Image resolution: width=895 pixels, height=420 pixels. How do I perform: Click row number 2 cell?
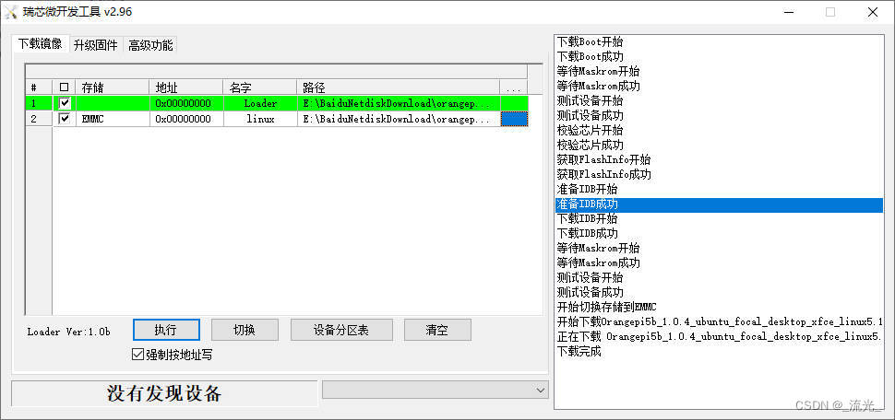[x=39, y=119]
